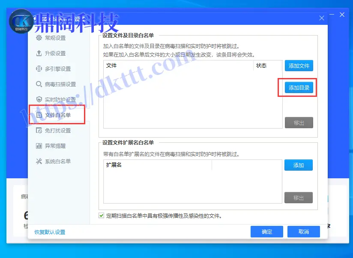The height and width of the screenshot is (258, 353).
Task: Click the magnifier icon for 病毒扫描设置
Action: 39,84
